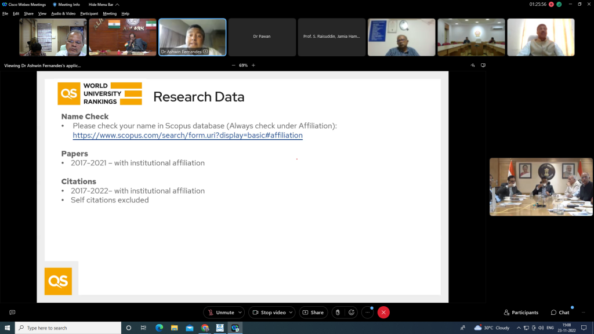Image resolution: width=594 pixels, height=334 pixels.
Task: Click Stop video to turn camera off
Action: click(269, 313)
